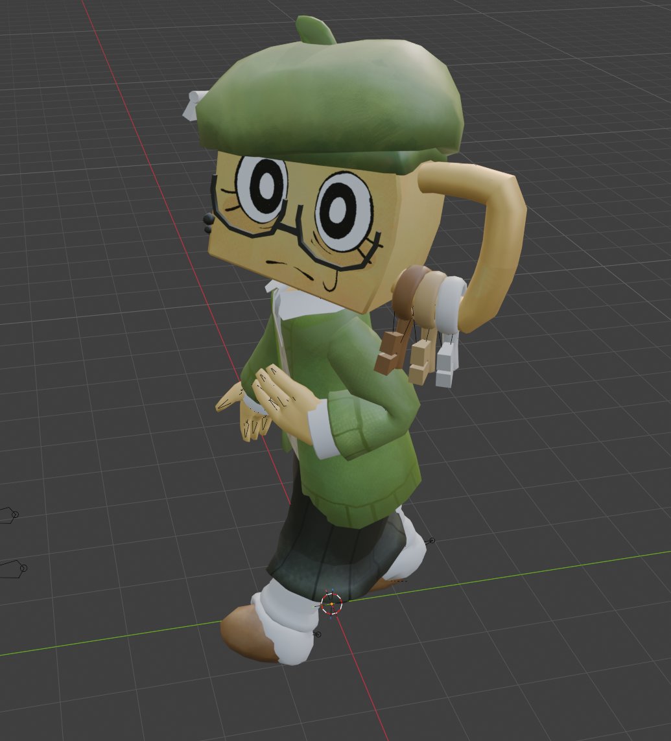671x741 pixels.
Task: Click the stem on top of the beret
Action: pyautogui.click(x=316, y=29)
